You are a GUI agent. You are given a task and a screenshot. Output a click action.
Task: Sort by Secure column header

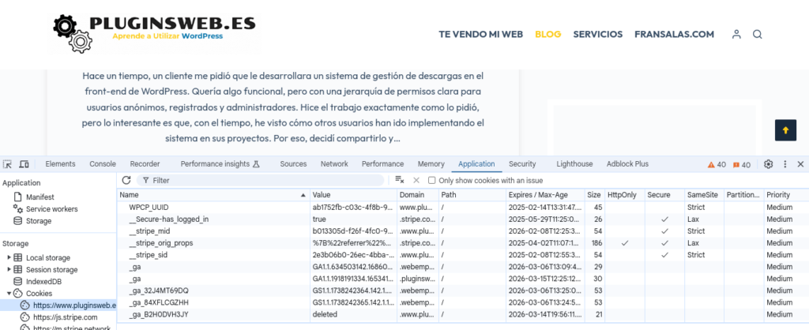click(664, 196)
